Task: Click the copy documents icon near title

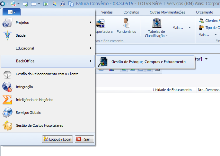Action: [x=71, y=4]
